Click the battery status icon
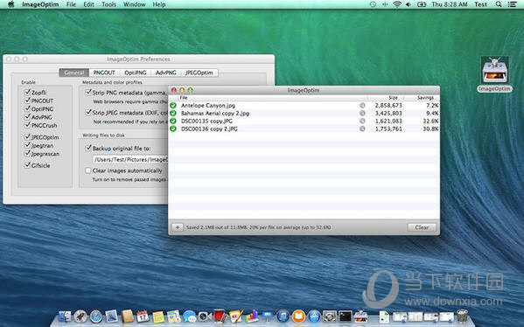The image size is (524, 327). pyautogui.click(x=422, y=4)
